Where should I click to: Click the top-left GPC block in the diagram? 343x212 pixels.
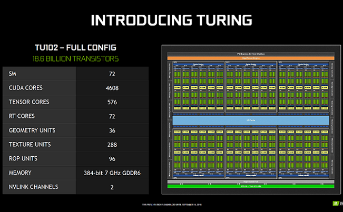(x=197, y=87)
